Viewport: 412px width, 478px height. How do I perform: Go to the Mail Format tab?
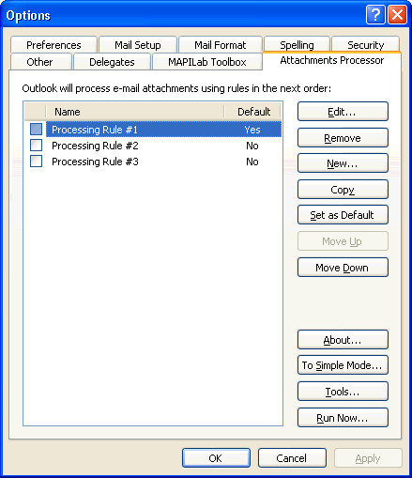click(221, 45)
